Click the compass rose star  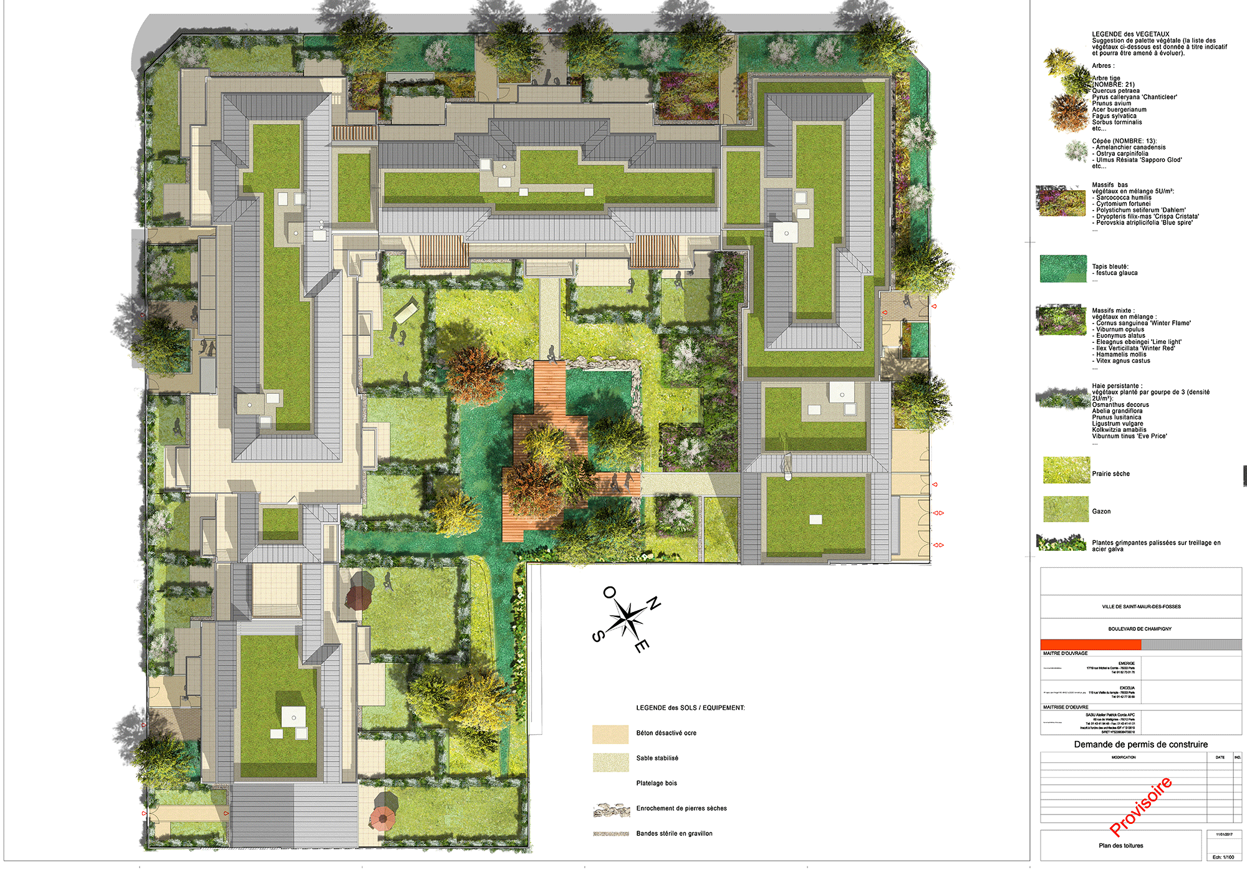pyautogui.click(x=627, y=619)
